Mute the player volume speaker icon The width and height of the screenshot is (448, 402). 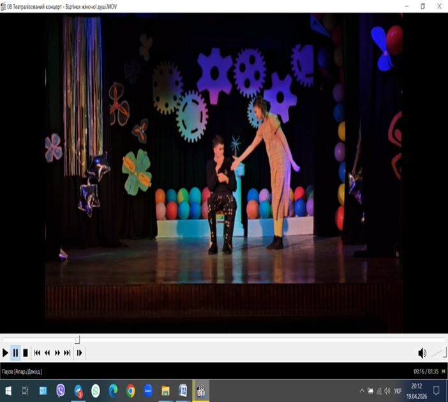[422, 353]
